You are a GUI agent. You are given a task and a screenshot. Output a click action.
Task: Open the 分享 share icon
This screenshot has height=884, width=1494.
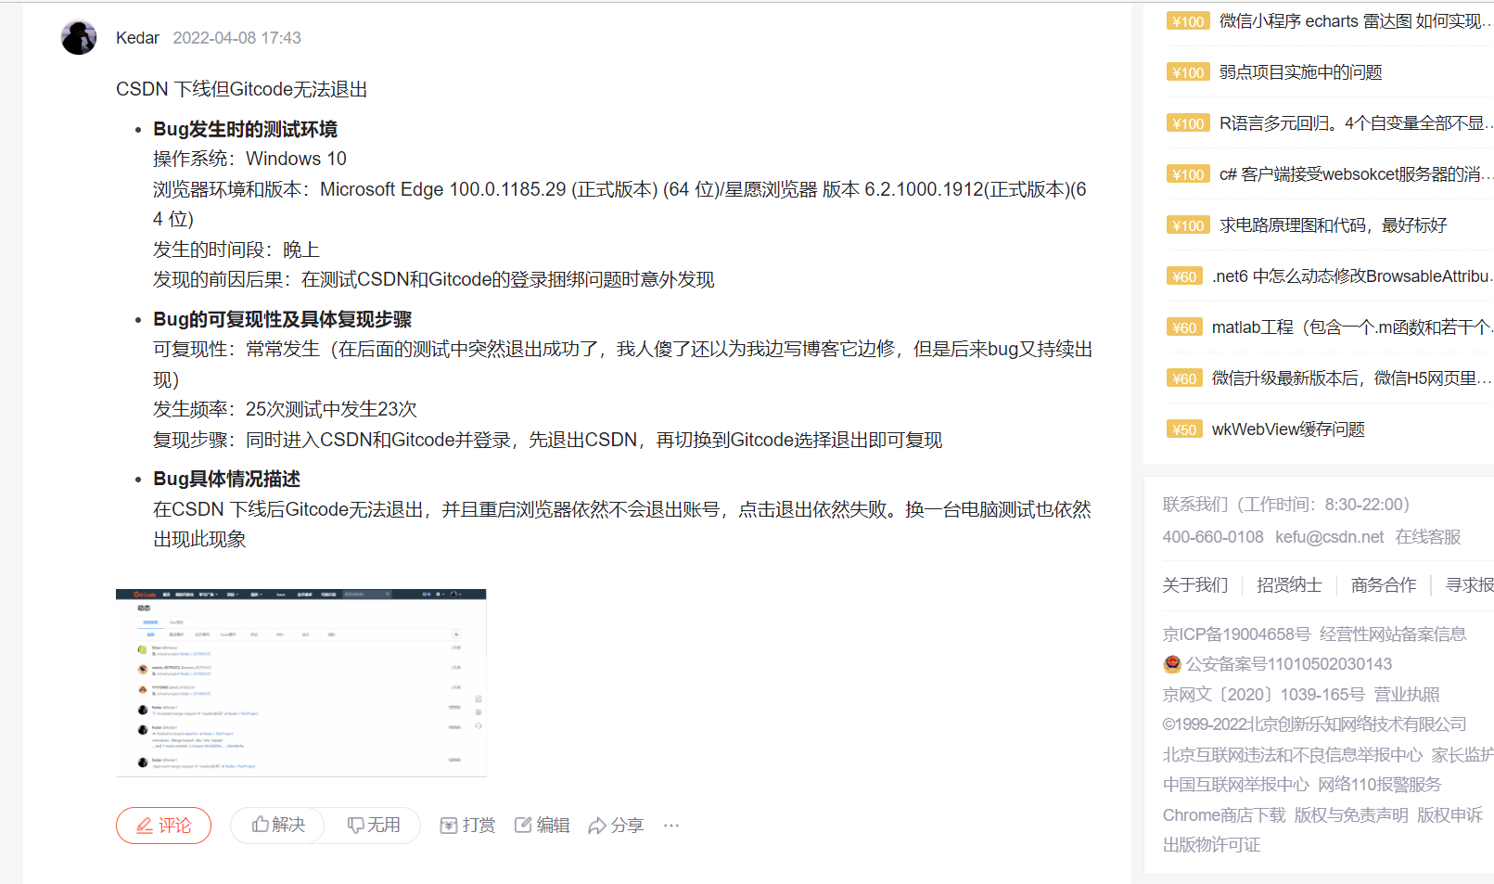pyautogui.click(x=597, y=825)
